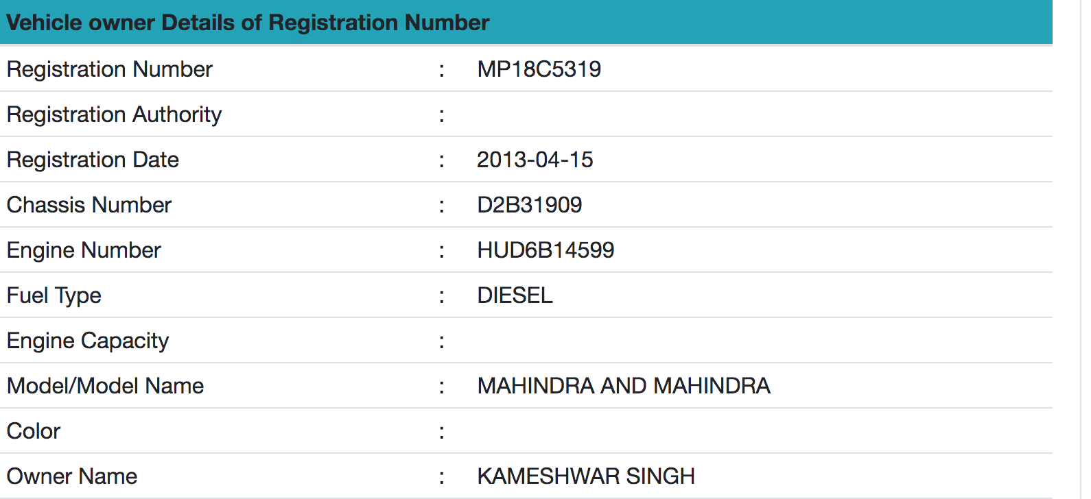Click the colon in the Color row
This screenshot has width=1091, height=499.
tap(442, 432)
